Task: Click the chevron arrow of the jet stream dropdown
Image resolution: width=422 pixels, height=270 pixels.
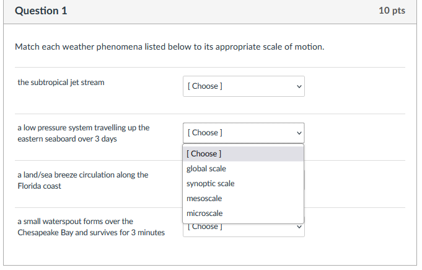Action: [x=299, y=86]
